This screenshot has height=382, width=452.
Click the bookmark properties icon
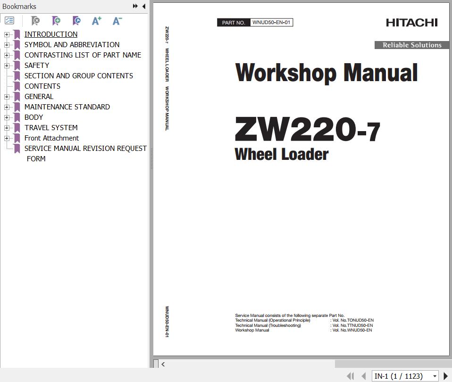coord(76,21)
